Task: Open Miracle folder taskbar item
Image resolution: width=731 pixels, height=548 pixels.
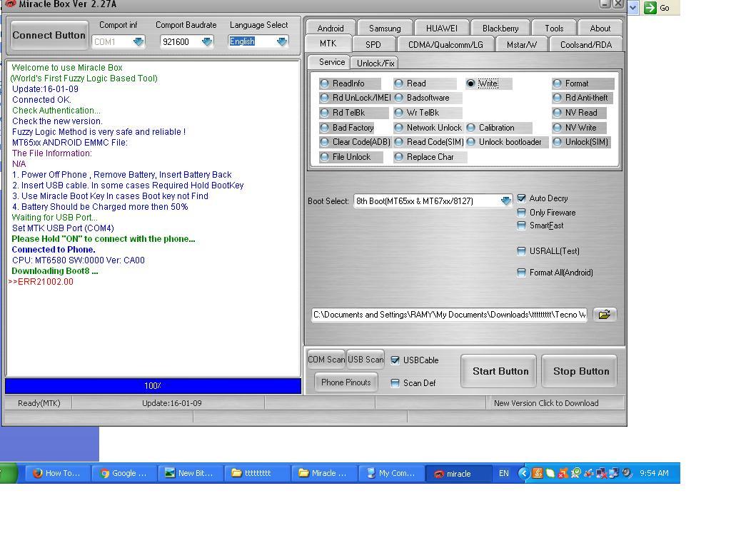Action: click(x=323, y=473)
